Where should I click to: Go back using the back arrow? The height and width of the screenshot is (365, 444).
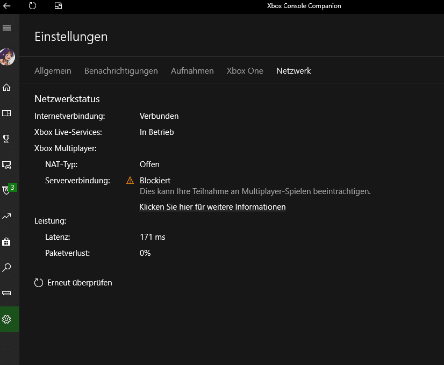(7, 6)
